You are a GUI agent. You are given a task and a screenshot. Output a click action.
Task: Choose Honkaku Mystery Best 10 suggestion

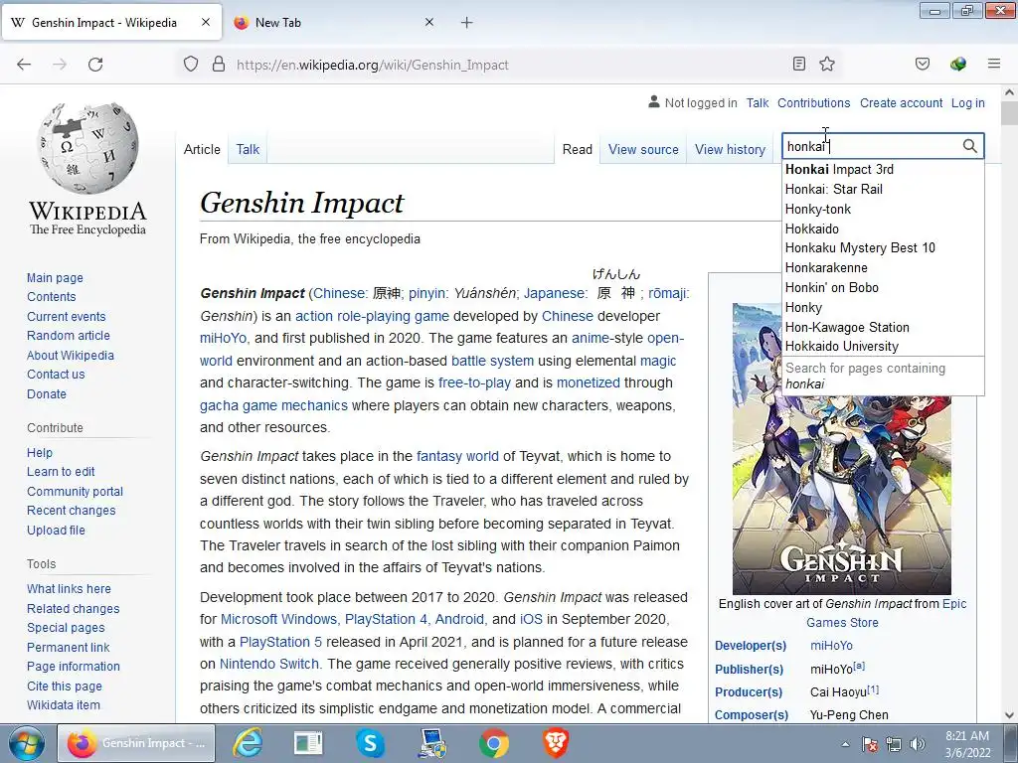(883, 247)
